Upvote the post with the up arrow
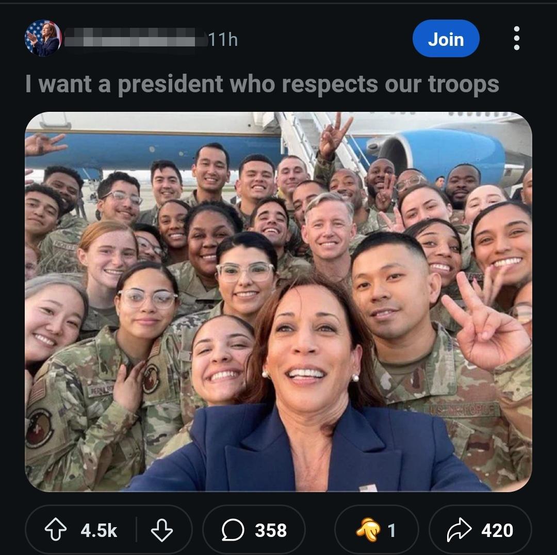Image resolution: width=557 pixels, height=555 pixels. click(x=55, y=530)
